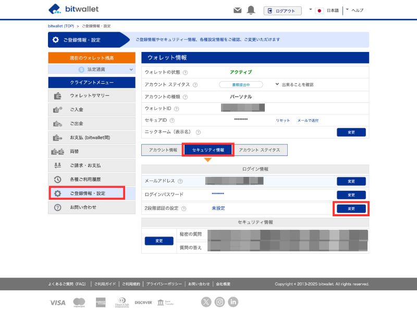417x312 pixels.
Task: Select the ウォレットサマリー wallet icon in the sidebar
Action: click(57, 96)
